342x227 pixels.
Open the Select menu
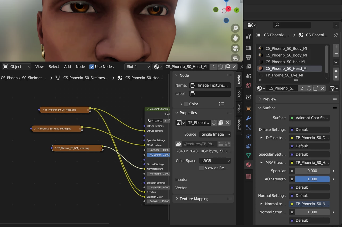pos(54,67)
